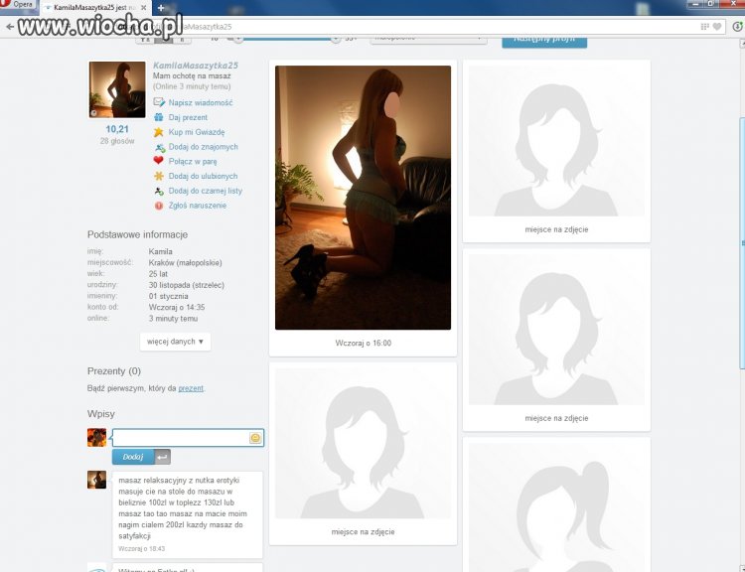Open the downloads icon next to address bar
745x572 pixels.
(738, 27)
